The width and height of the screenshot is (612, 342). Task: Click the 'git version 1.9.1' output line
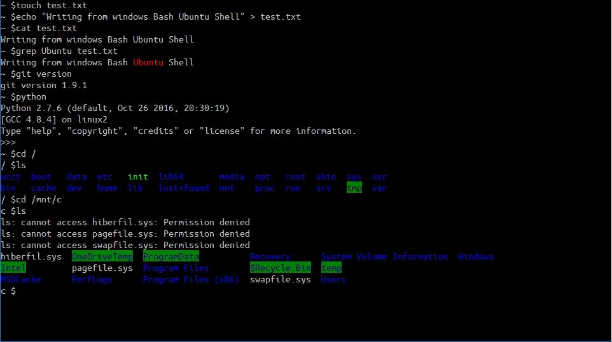point(44,85)
